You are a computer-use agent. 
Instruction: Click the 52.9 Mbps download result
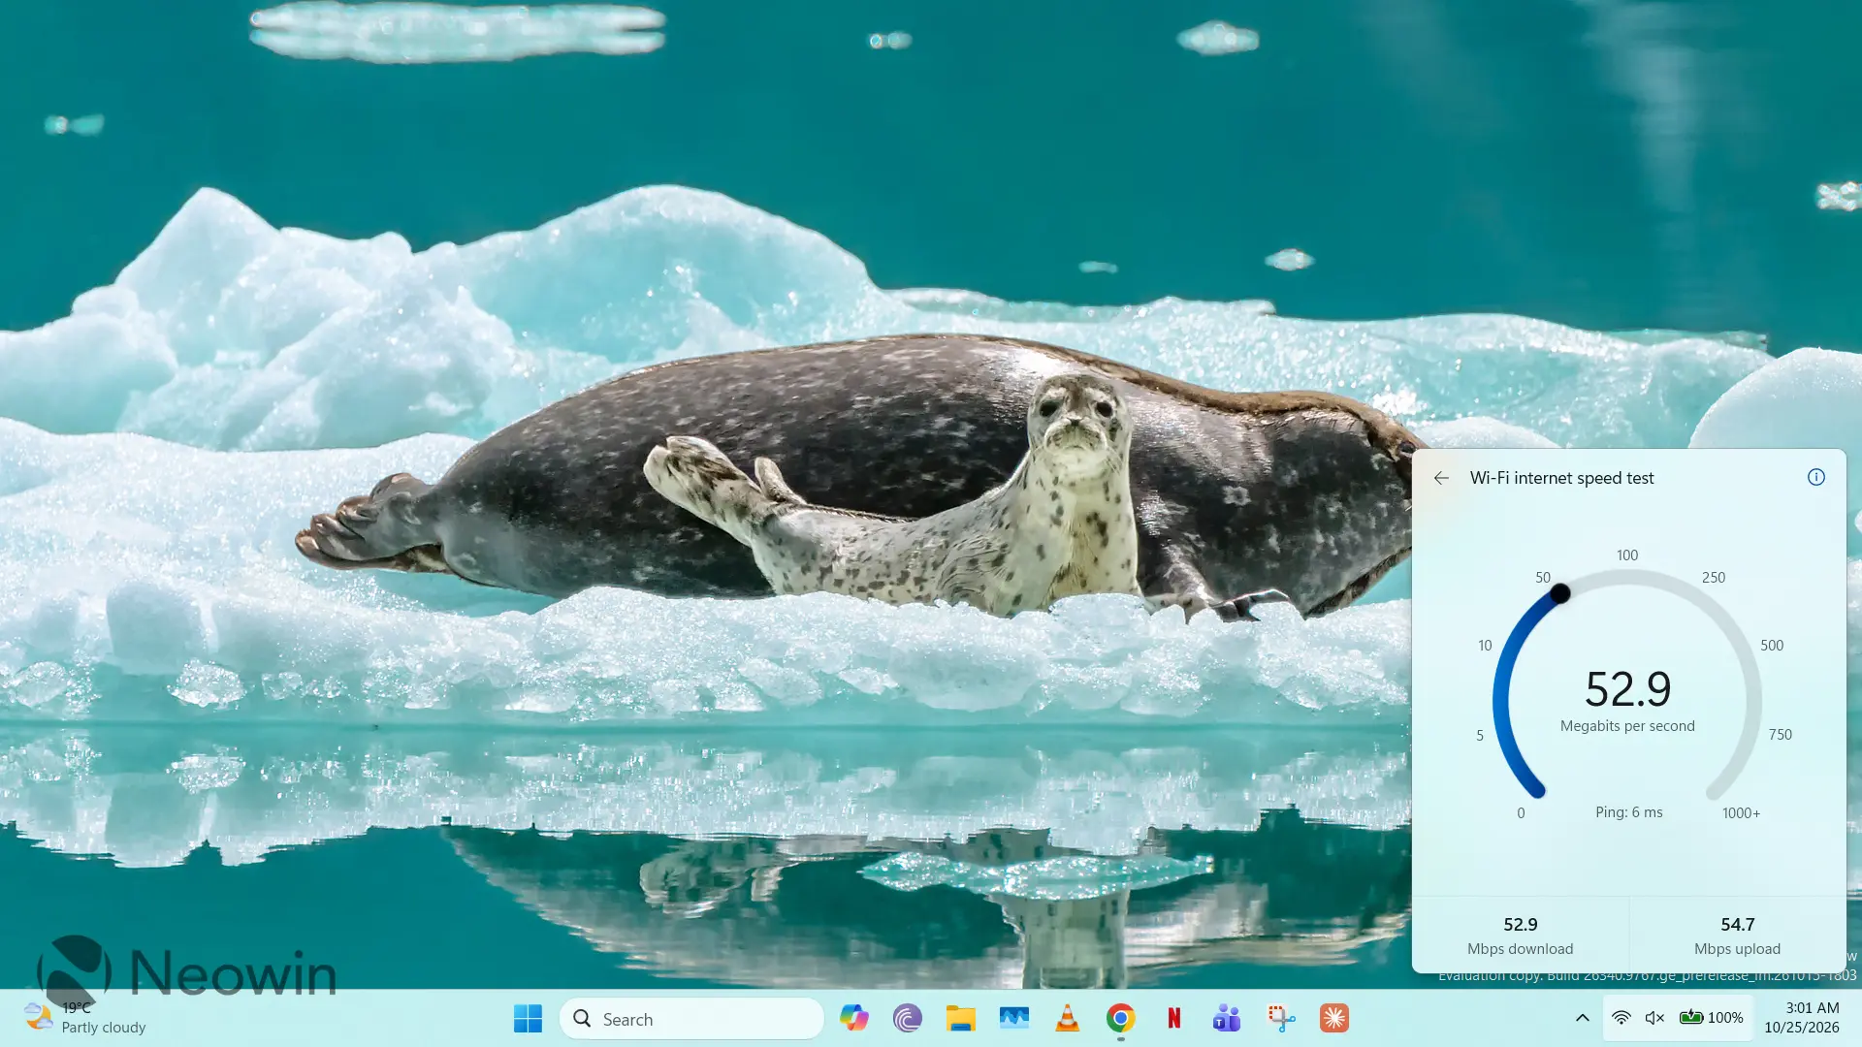[1520, 936]
